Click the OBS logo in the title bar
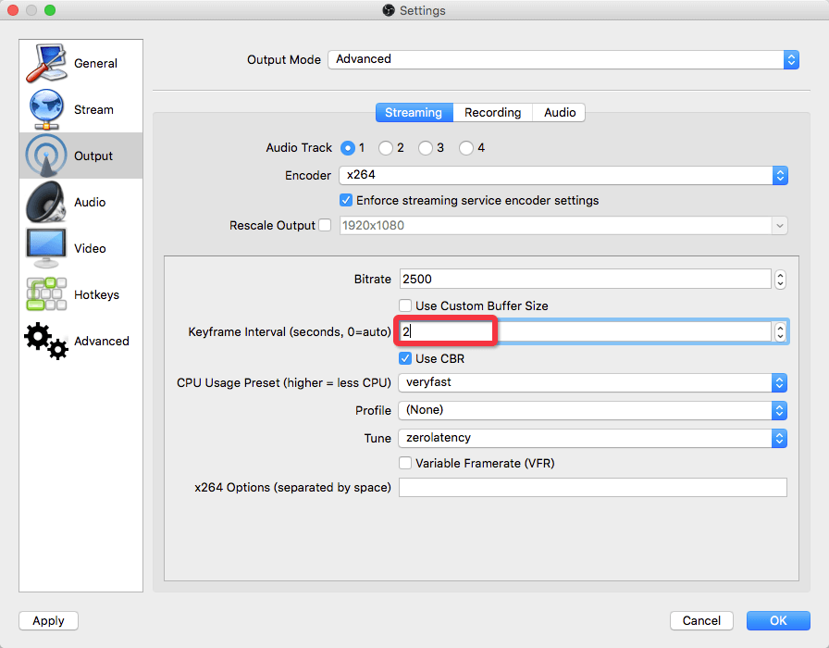829x648 pixels. [x=389, y=10]
